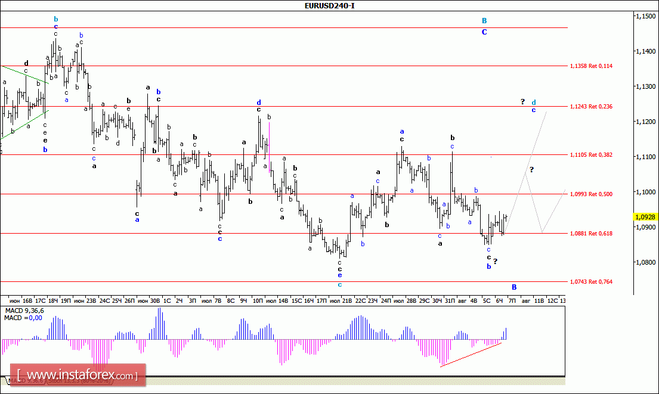Viewport: 659px width, 394px height.
Task: Click the 1,1100 price scale value
Action: pos(645,157)
